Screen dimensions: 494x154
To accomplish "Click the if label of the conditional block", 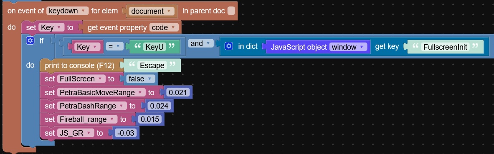I will (x=42, y=40).
